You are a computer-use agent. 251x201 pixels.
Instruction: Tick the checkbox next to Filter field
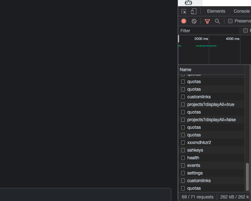point(245,30)
